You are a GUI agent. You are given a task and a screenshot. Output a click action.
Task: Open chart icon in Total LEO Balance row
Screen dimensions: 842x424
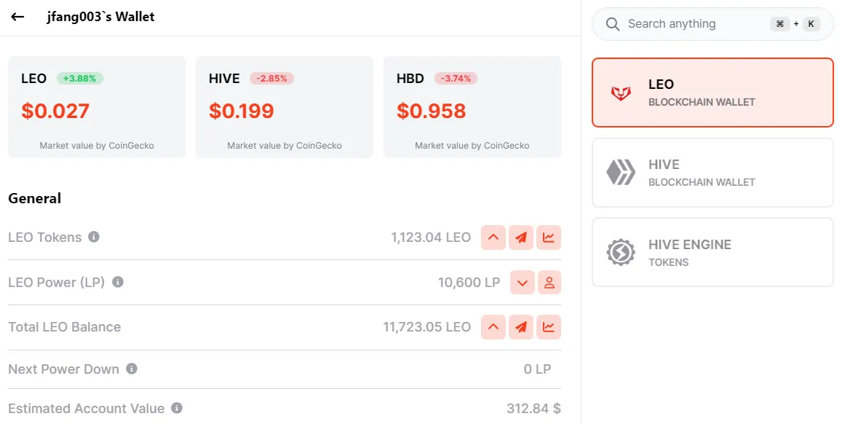pyautogui.click(x=548, y=326)
